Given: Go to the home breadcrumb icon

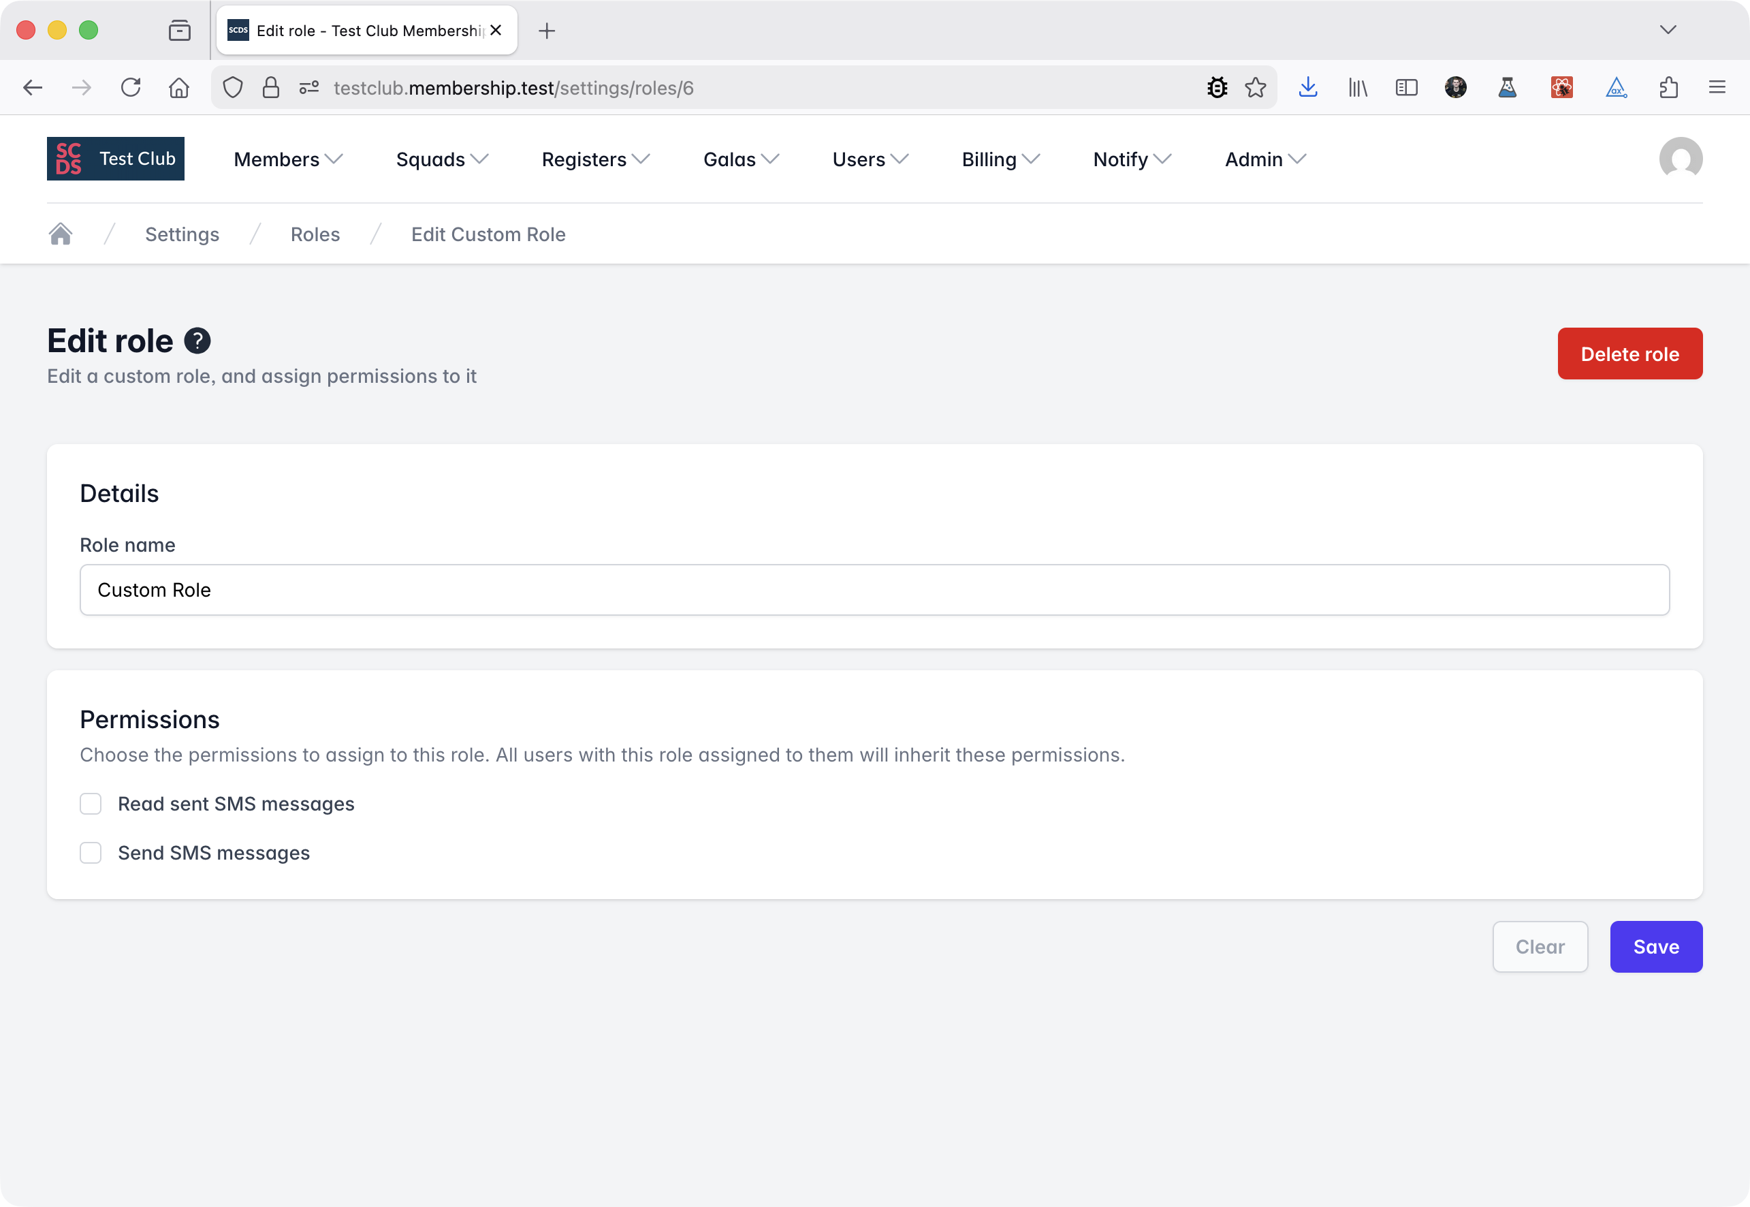Looking at the screenshot, I should click(61, 234).
